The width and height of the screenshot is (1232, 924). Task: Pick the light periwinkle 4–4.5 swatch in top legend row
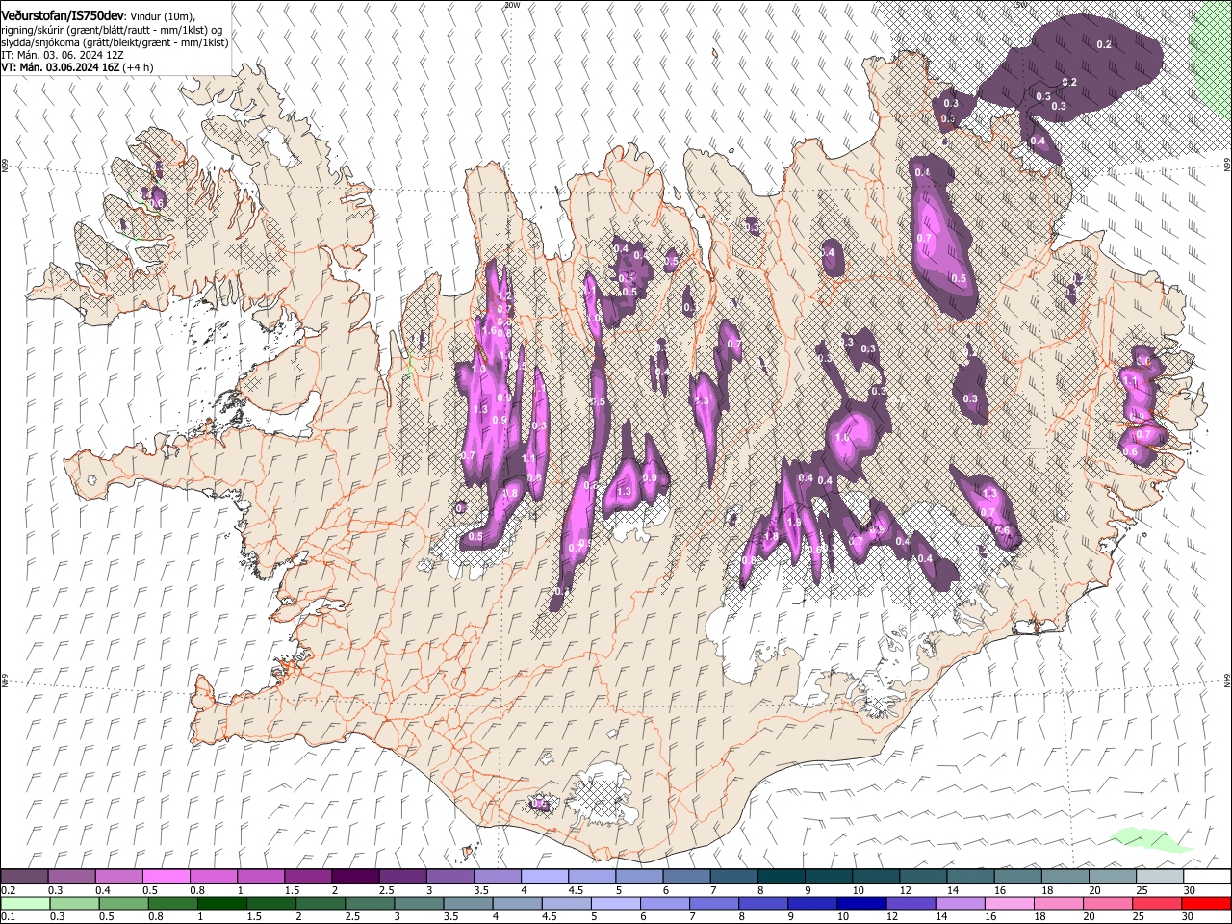(x=545, y=877)
